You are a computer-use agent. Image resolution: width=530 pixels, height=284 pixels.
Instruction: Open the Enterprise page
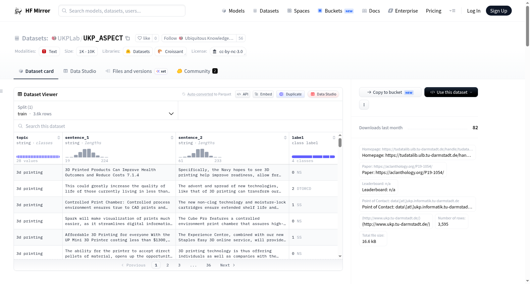pyautogui.click(x=403, y=11)
